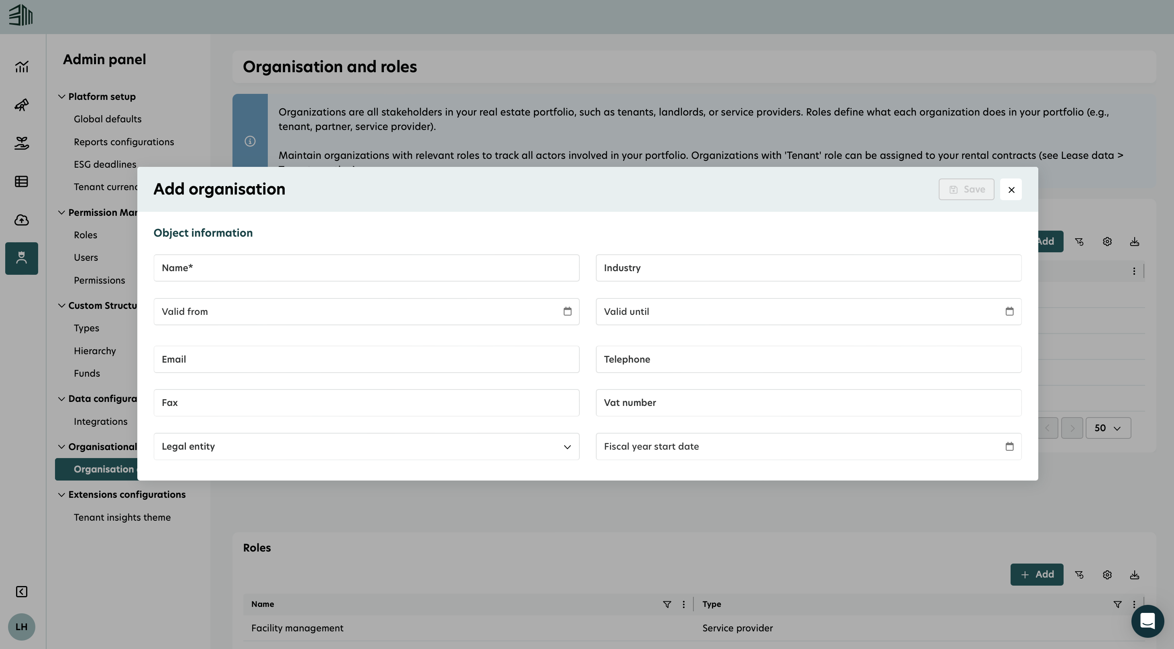Click the Add button in the Roles section
This screenshot has width=1174, height=649.
coord(1037,574)
